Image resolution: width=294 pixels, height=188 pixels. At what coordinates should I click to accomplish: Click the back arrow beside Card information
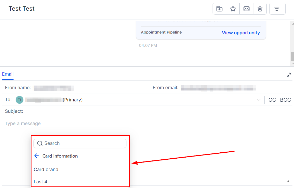click(x=37, y=156)
